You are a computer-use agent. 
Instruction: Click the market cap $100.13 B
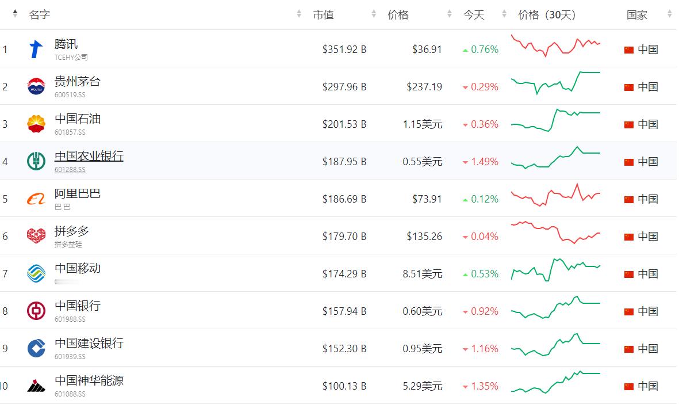(344, 386)
